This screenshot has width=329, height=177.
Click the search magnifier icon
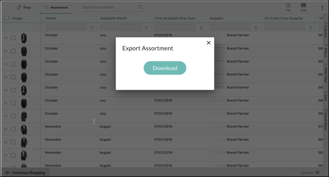tap(140, 7)
